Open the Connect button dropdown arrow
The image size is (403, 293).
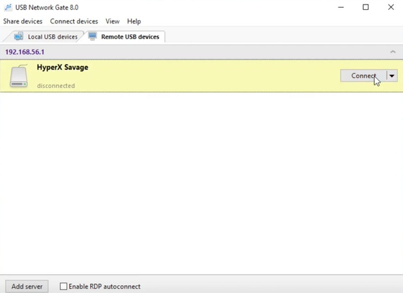[x=392, y=76]
